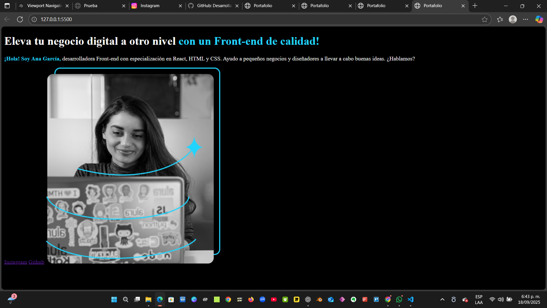
Task: Launch Todoist from the taskbar
Action: (x=365, y=299)
